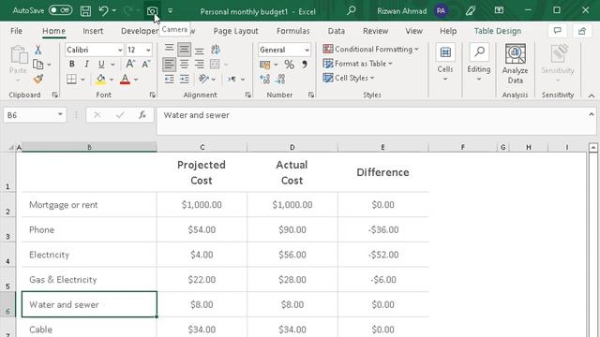The height and width of the screenshot is (337, 600).
Task: Switch to the Formulas tab
Action: (x=293, y=31)
